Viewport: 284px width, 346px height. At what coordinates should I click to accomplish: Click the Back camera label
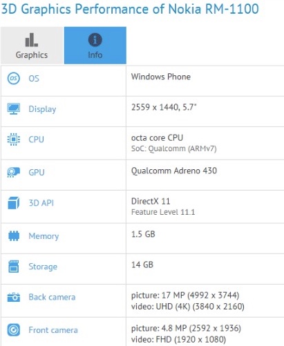pyautogui.click(x=52, y=297)
